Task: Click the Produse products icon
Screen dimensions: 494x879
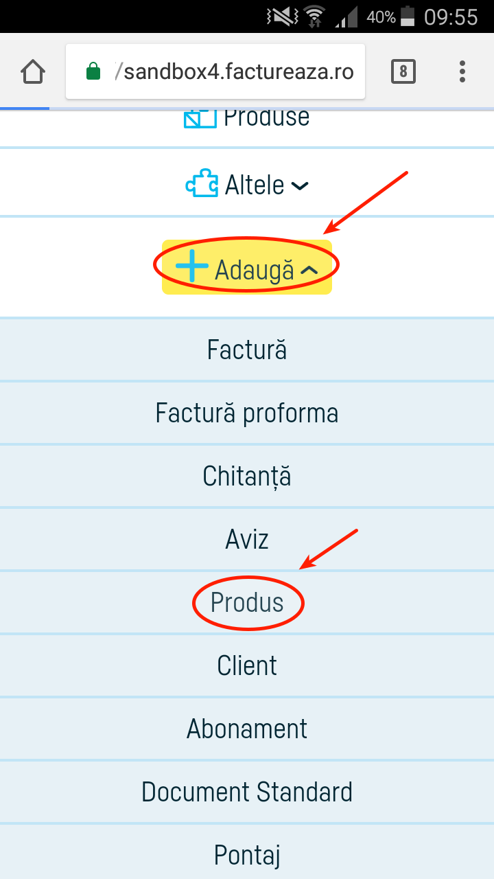Action: coord(199,117)
